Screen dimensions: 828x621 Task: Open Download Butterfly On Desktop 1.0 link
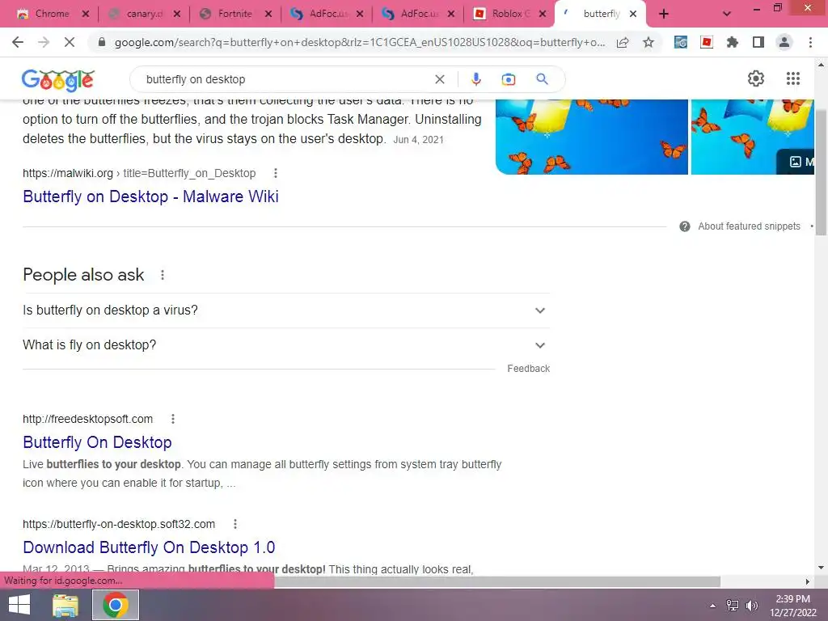tap(149, 547)
